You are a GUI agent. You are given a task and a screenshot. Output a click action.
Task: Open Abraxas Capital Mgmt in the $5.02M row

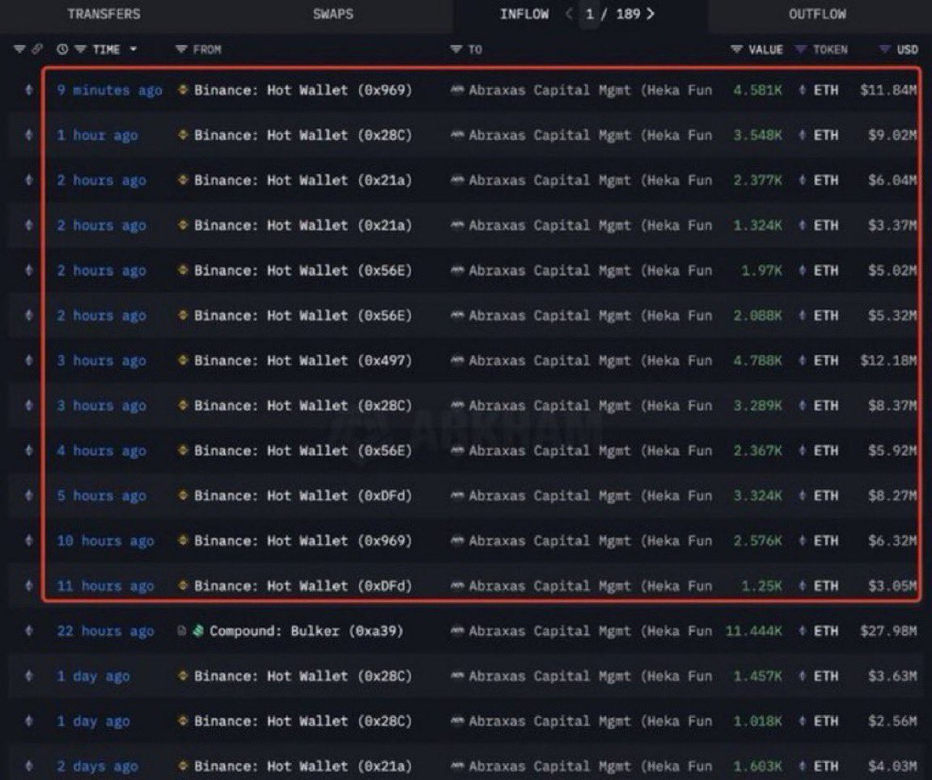(x=591, y=270)
